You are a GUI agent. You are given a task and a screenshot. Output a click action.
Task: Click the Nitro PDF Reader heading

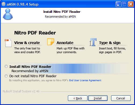pyautogui.click(x=35, y=33)
